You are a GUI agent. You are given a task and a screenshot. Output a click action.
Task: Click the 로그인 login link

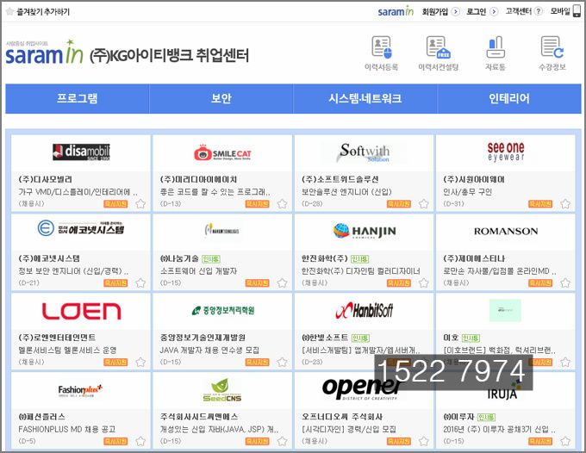click(x=476, y=11)
